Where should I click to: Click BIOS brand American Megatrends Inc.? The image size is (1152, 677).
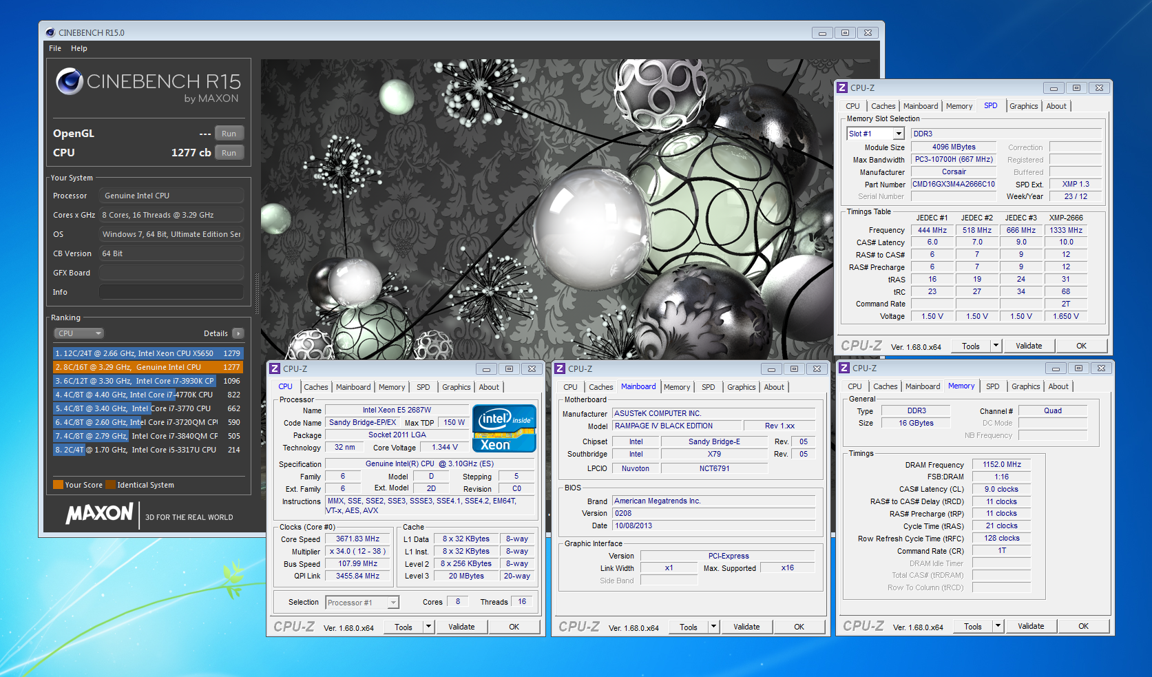[714, 501]
